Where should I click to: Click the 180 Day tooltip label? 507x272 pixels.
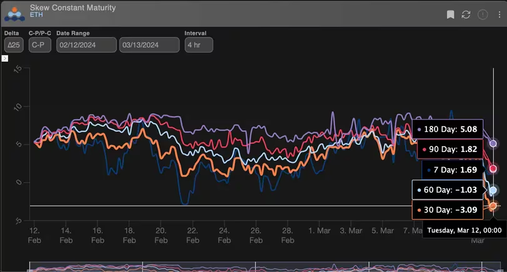[448, 129]
